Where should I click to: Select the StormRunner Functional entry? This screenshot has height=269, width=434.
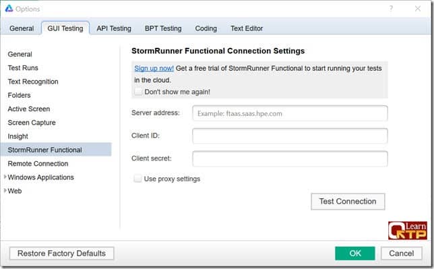coord(56,150)
